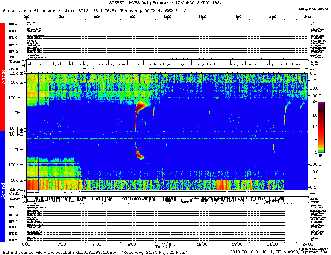
Task: Click the 12:00 tick on bottom time axis
Action: (x=167, y=244)
